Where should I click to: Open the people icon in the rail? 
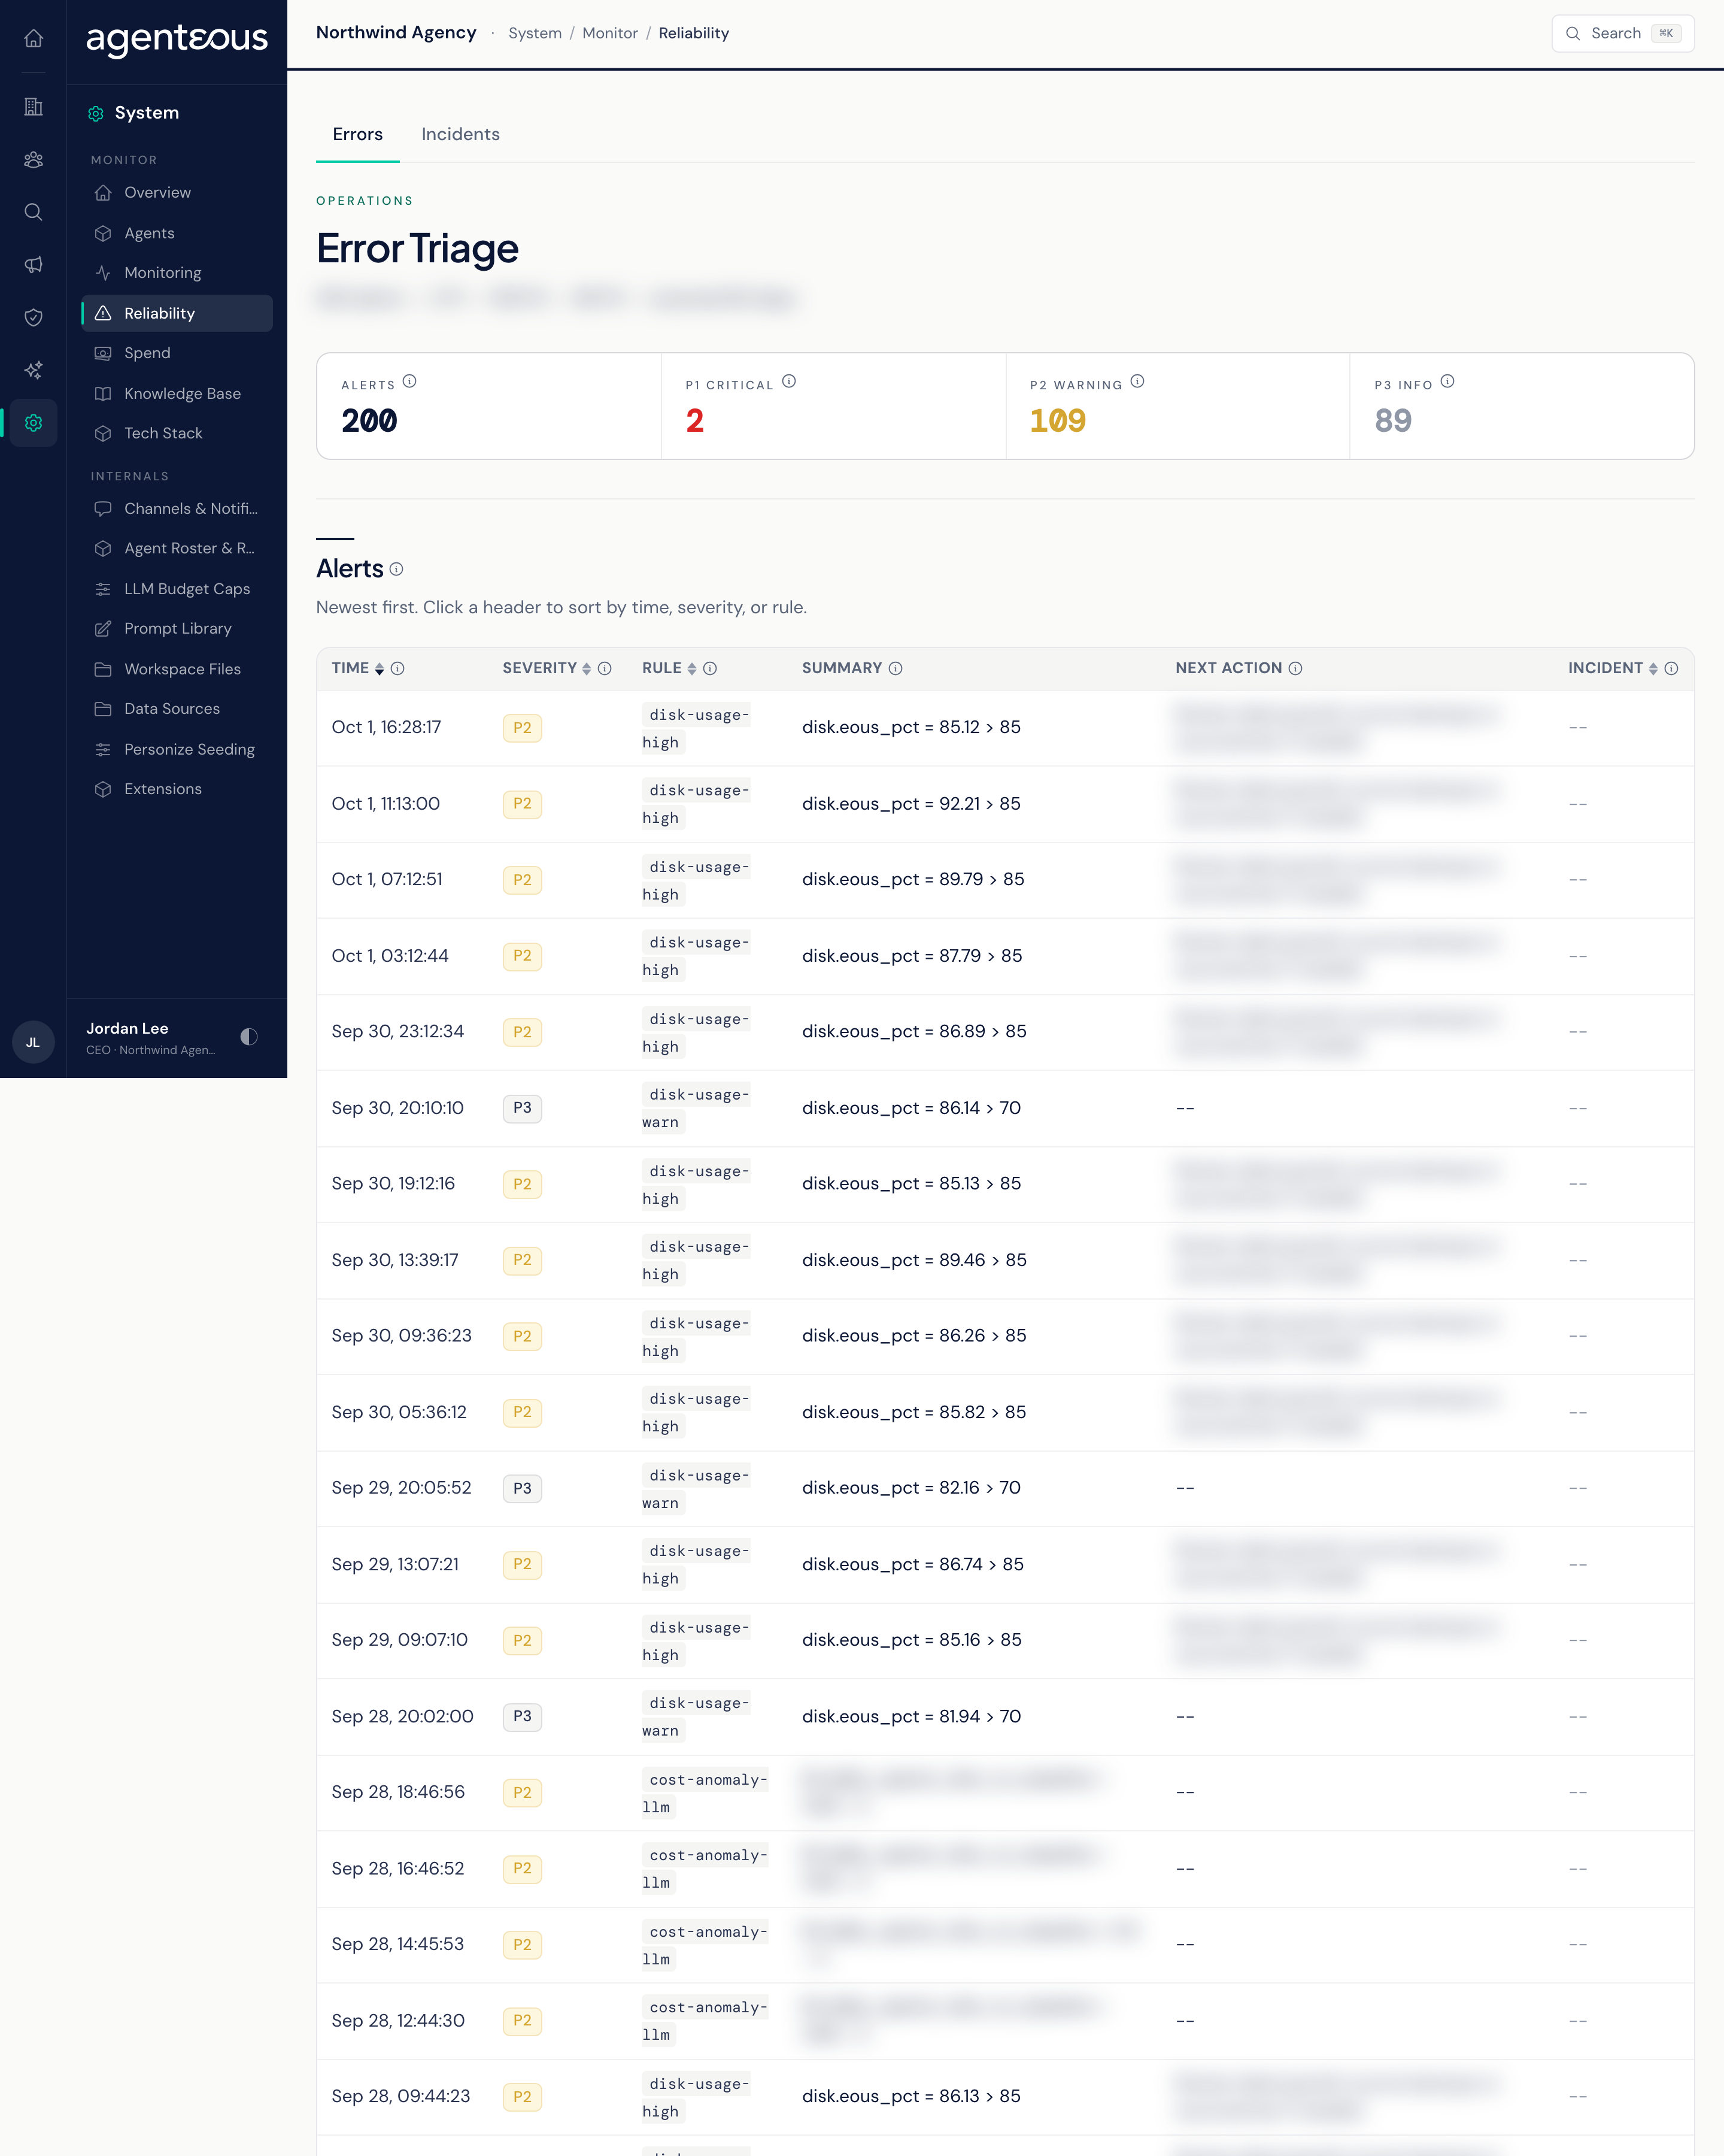point(33,159)
